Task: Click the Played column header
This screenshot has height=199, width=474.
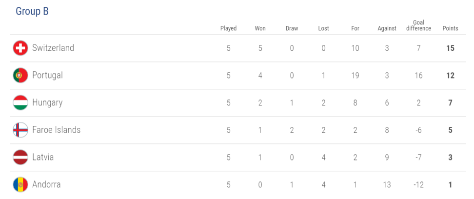Action: pos(228,28)
